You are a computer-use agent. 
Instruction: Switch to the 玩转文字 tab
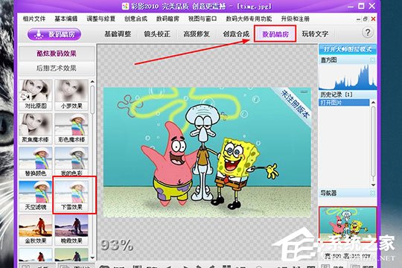click(315, 33)
